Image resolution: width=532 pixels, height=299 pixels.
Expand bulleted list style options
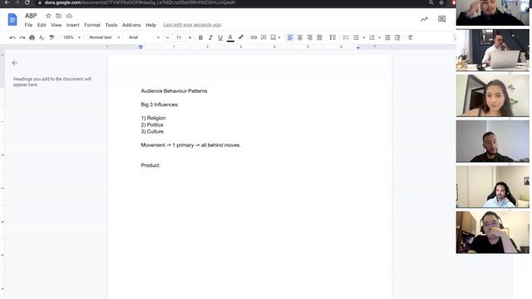[363, 37]
